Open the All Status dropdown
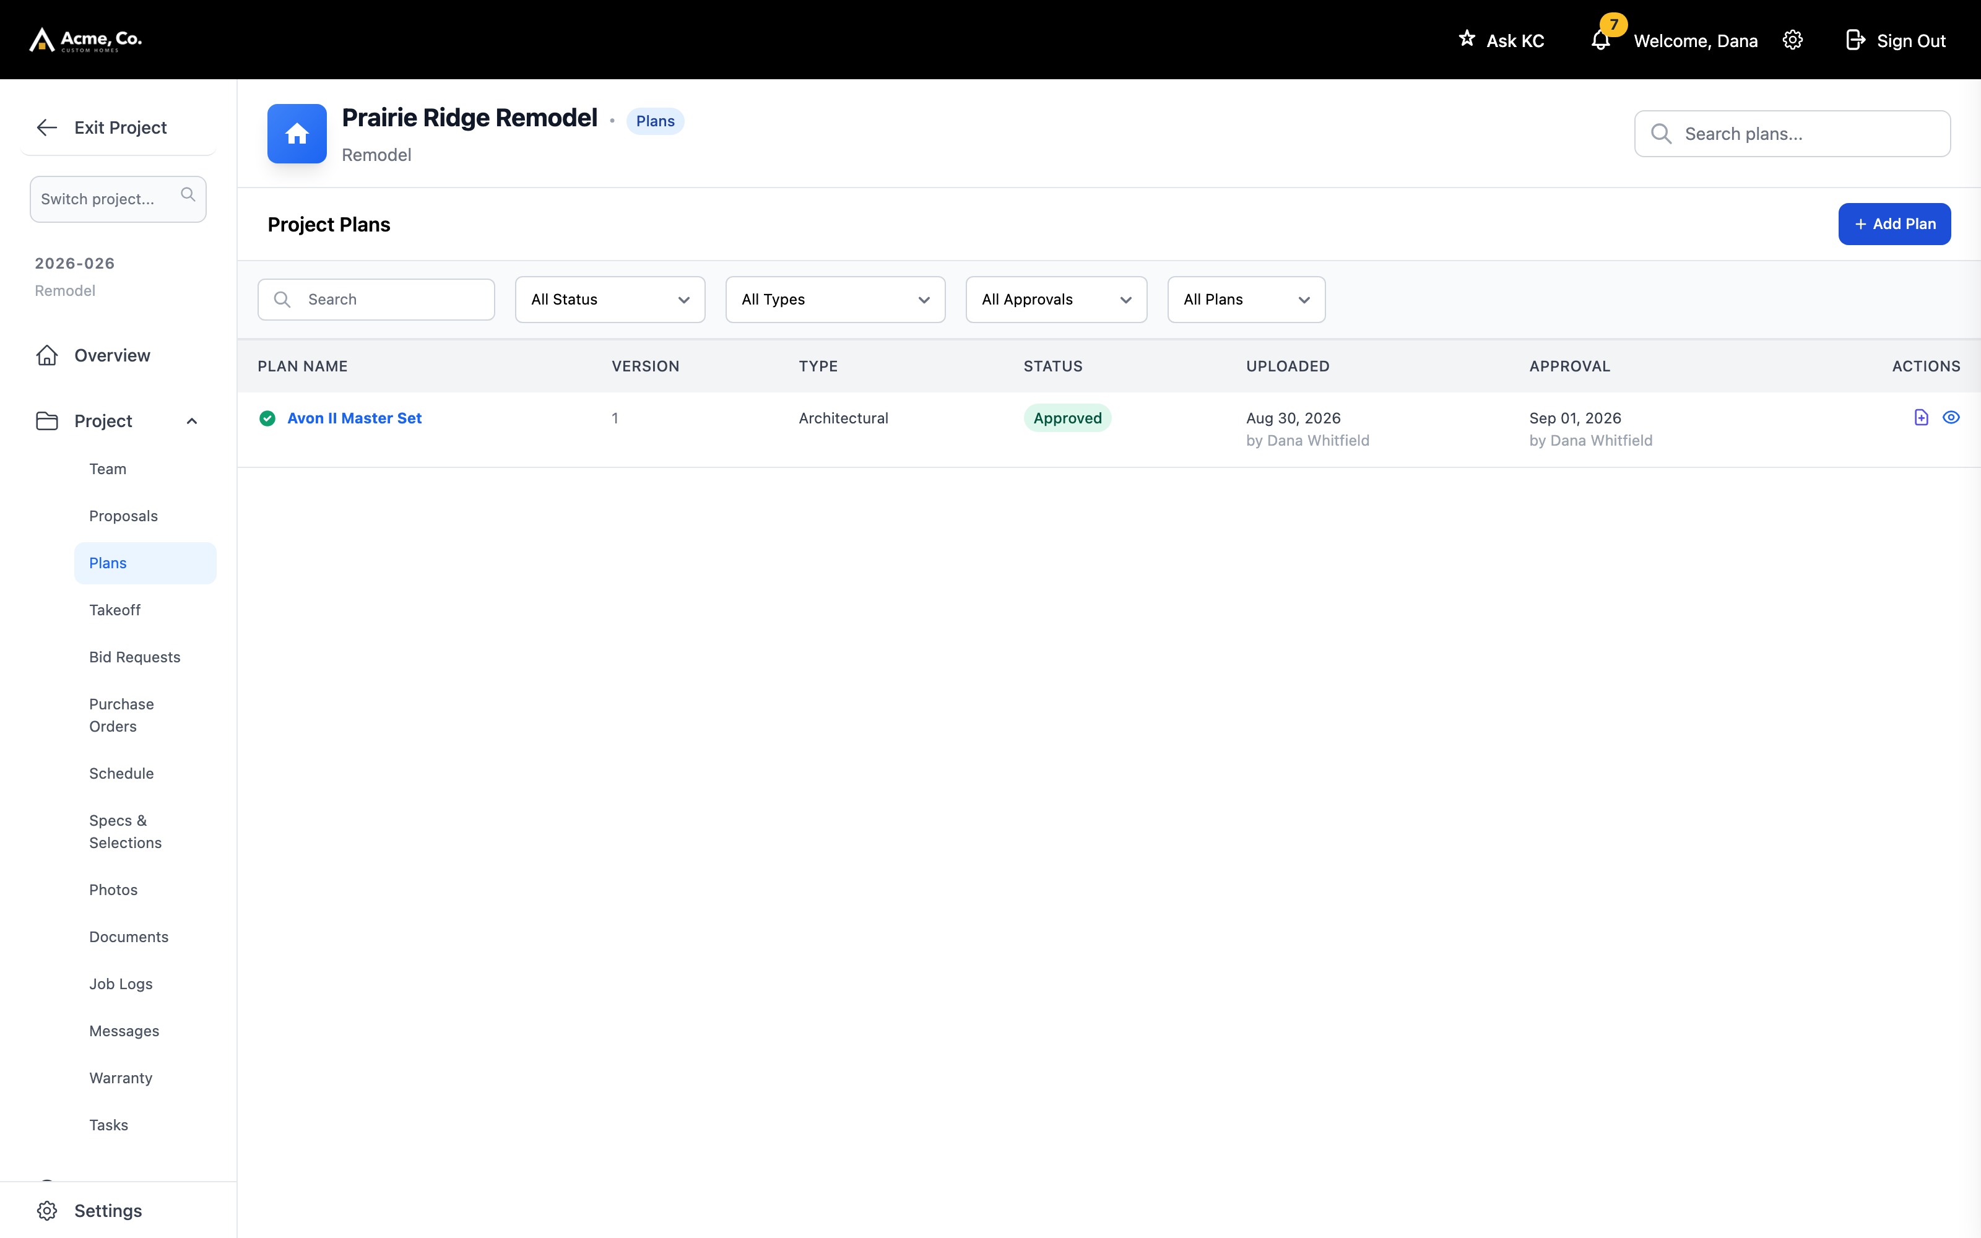Viewport: 1981px width, 1238px height. 610,300
